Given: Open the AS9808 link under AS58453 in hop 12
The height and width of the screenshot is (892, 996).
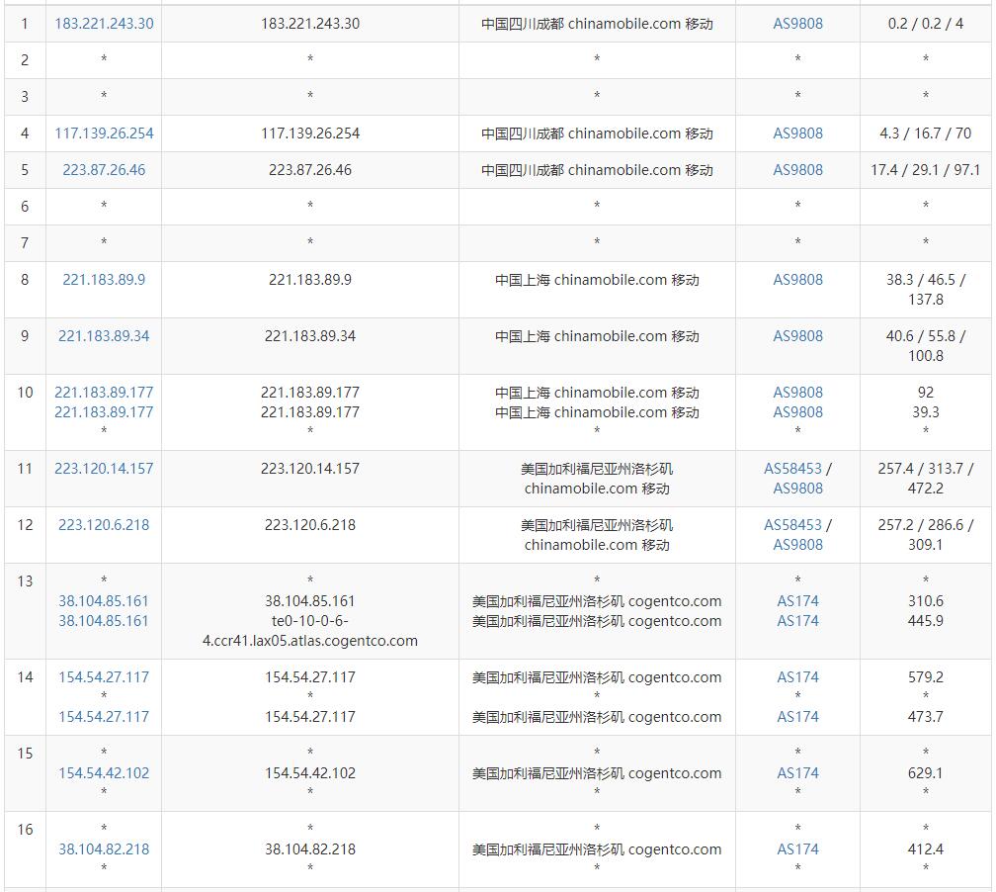Looking at the screenshot, I should coord(797,545).
